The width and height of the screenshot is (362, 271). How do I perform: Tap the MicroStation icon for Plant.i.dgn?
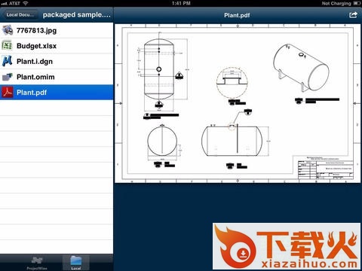pyautogui.click(x=7, y=61)
